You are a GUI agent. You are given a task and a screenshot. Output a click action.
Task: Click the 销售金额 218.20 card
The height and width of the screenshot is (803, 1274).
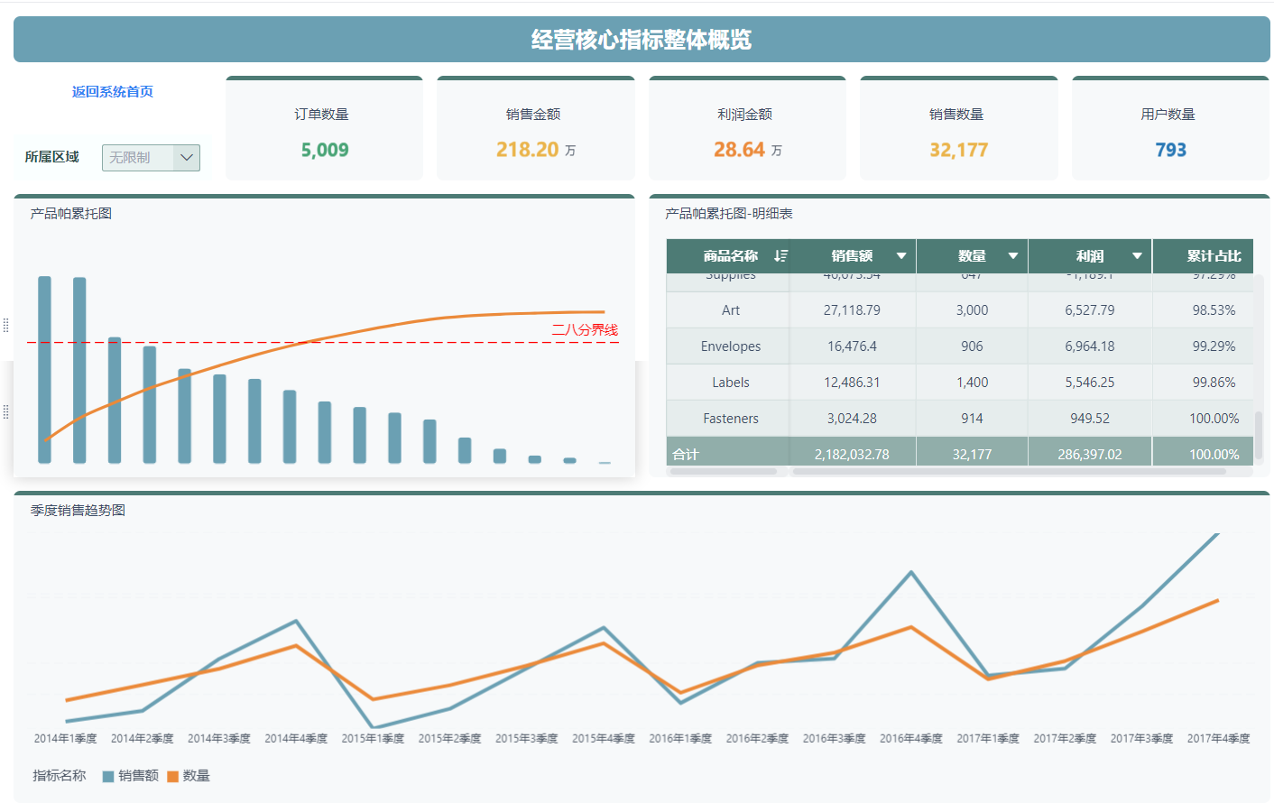536,128
